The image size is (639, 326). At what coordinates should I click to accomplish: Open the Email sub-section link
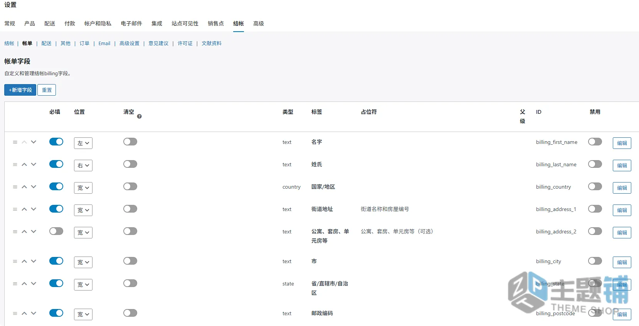(104, 44)
